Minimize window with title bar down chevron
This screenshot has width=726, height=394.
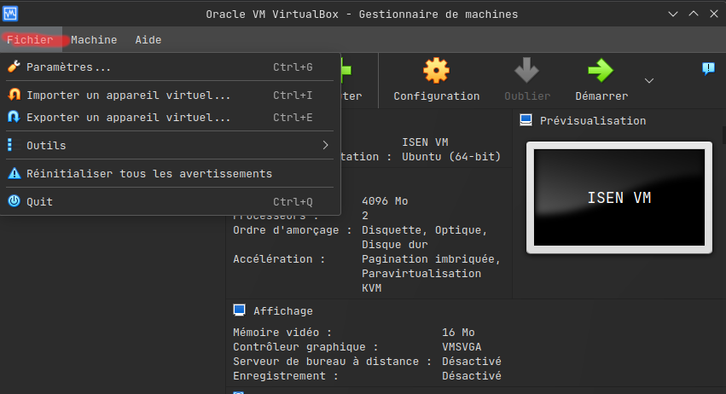point(673,14)
